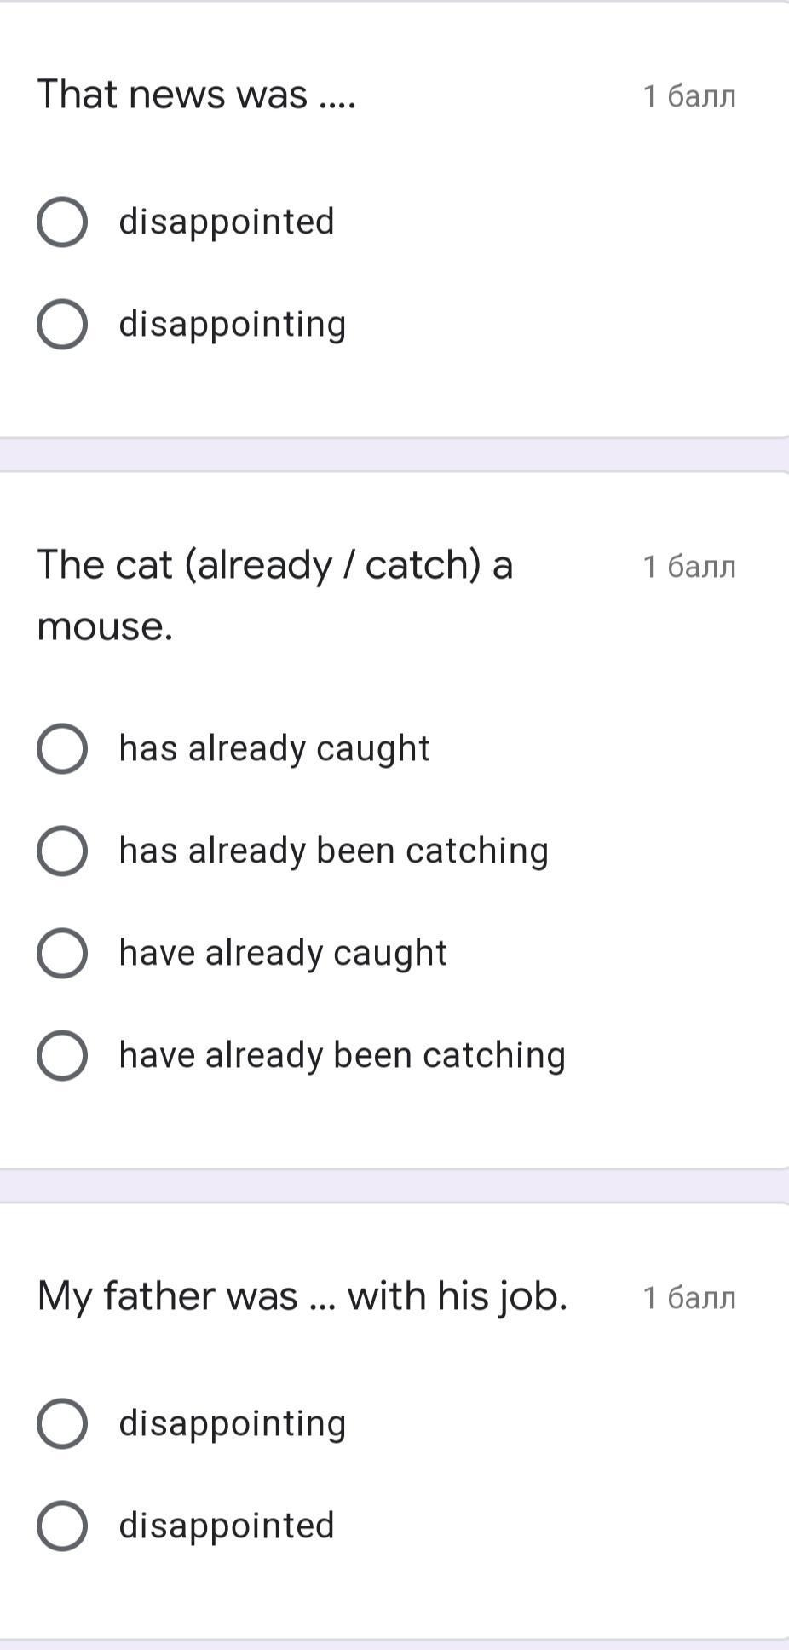Mark "disappointed" radio for the father's job question
Screen dimensions: 789x1650
coord(62,1526)
